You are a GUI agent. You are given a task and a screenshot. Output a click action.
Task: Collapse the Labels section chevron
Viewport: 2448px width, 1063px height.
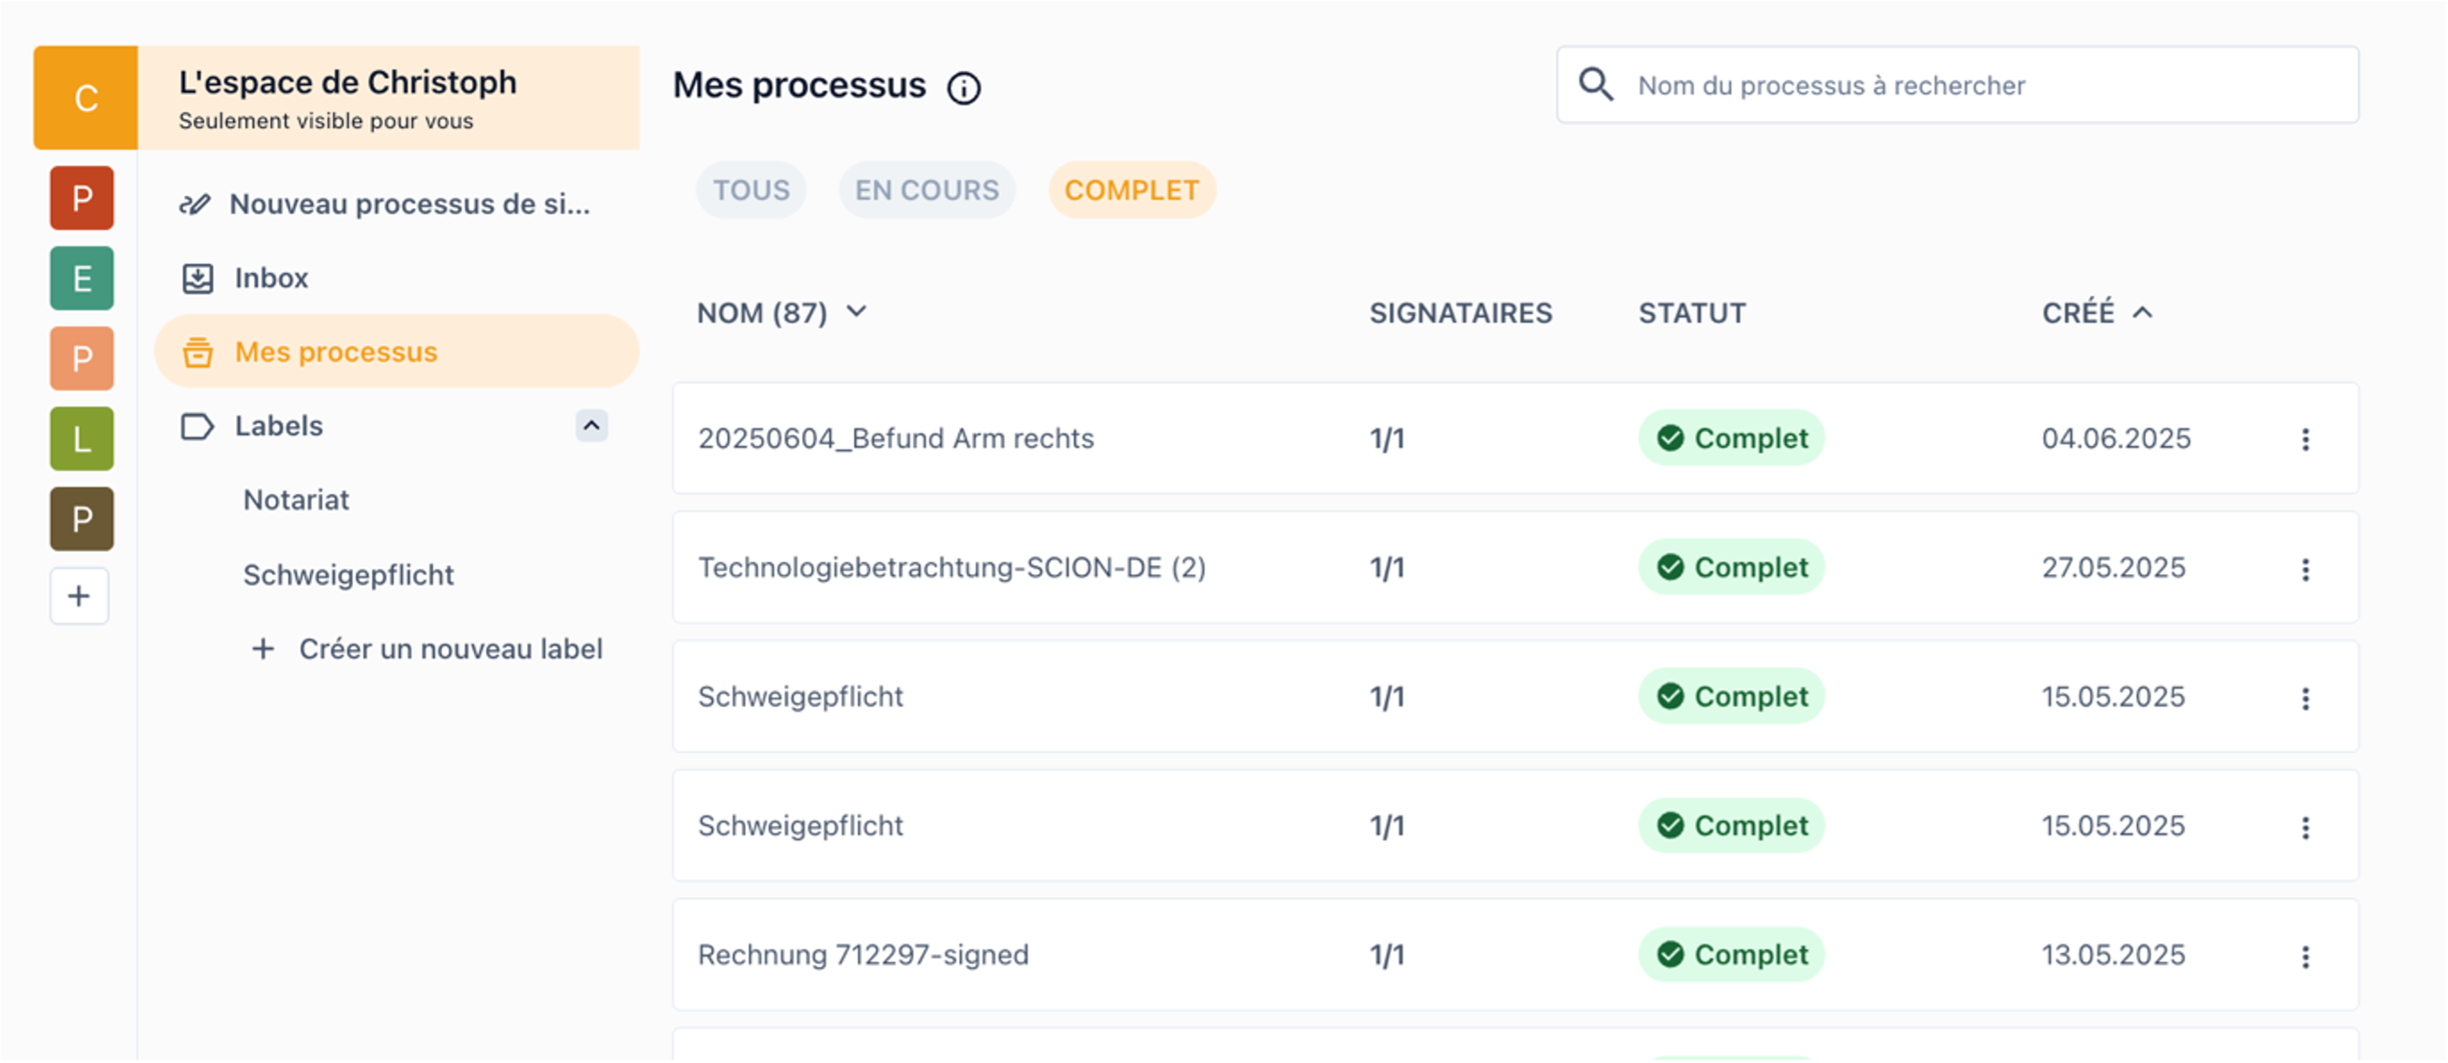[x=591, y=425]
